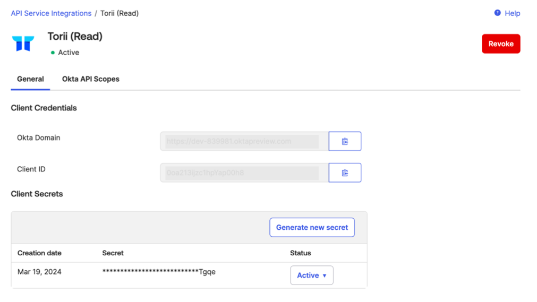Click the masked secret ending in Tgqe

pyautogui.click(x=159, y=272)
